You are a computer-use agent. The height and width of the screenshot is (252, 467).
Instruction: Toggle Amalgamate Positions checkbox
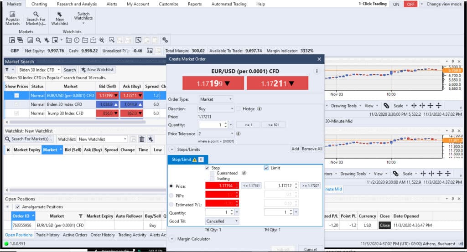point(18,207)
